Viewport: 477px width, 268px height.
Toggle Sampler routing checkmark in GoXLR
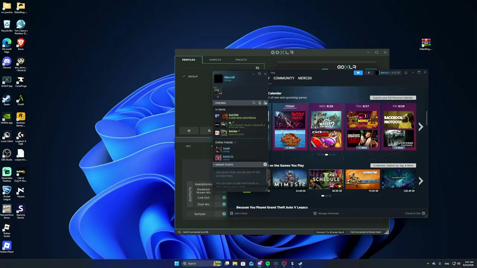coord(224,214)
